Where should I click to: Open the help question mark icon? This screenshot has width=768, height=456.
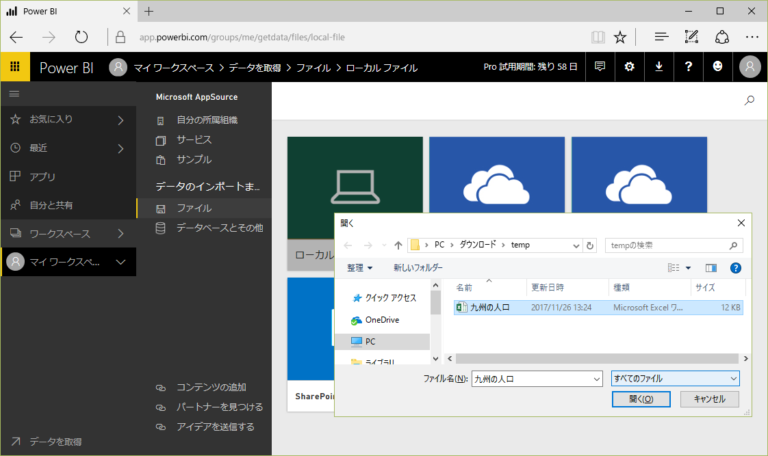pyautogui.click(x=688, y=66)
